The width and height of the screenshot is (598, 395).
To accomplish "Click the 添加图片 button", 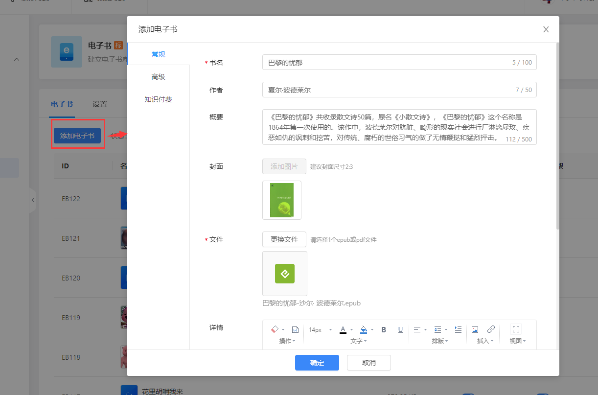I will point(284,166).
